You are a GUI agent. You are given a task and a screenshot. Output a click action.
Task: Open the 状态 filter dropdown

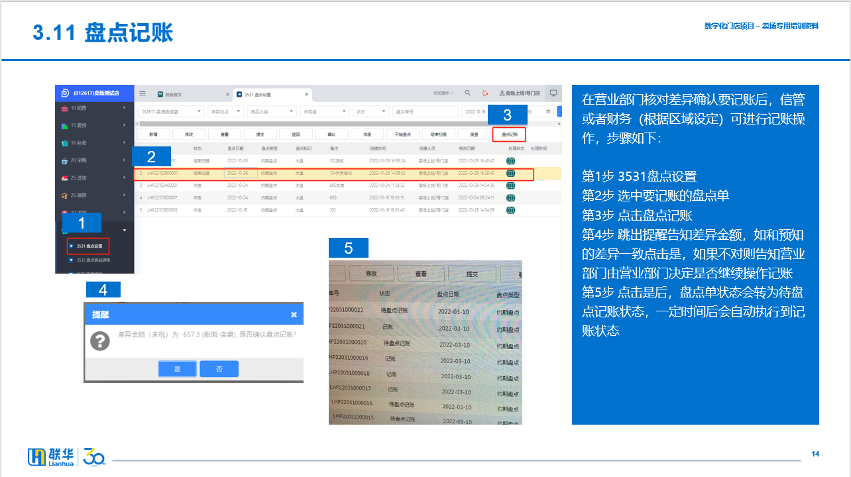pyautogui.click(x=370, y=112)
